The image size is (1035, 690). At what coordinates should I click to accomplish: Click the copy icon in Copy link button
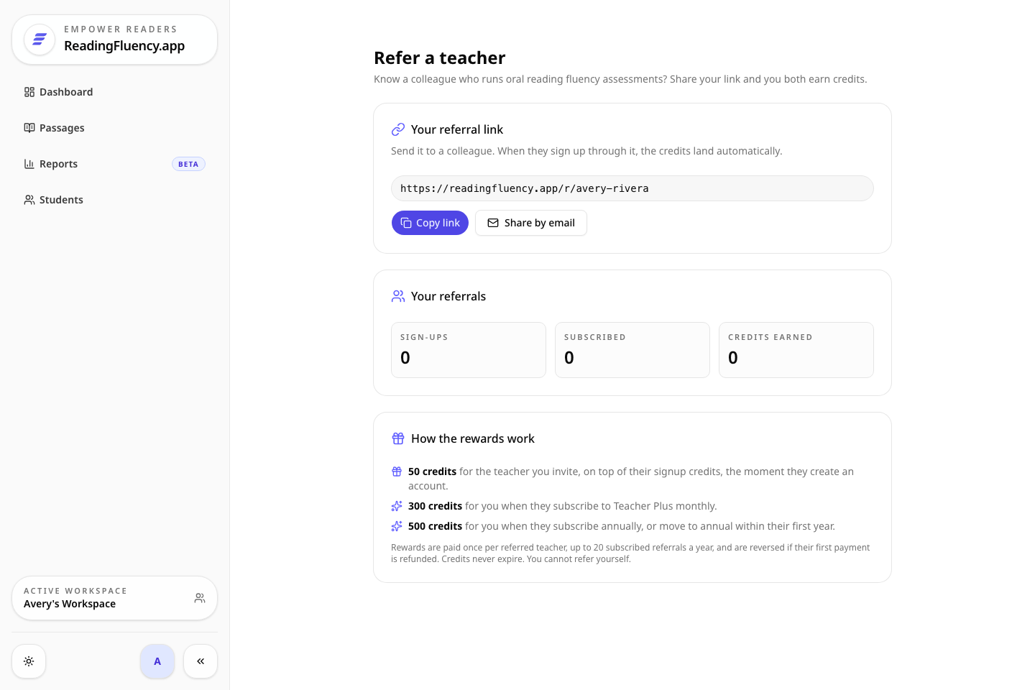pos(406,223)
